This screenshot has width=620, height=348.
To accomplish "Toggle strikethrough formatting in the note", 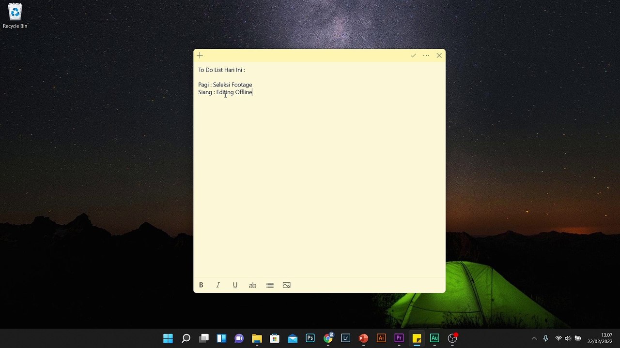I will pos(252,285).
